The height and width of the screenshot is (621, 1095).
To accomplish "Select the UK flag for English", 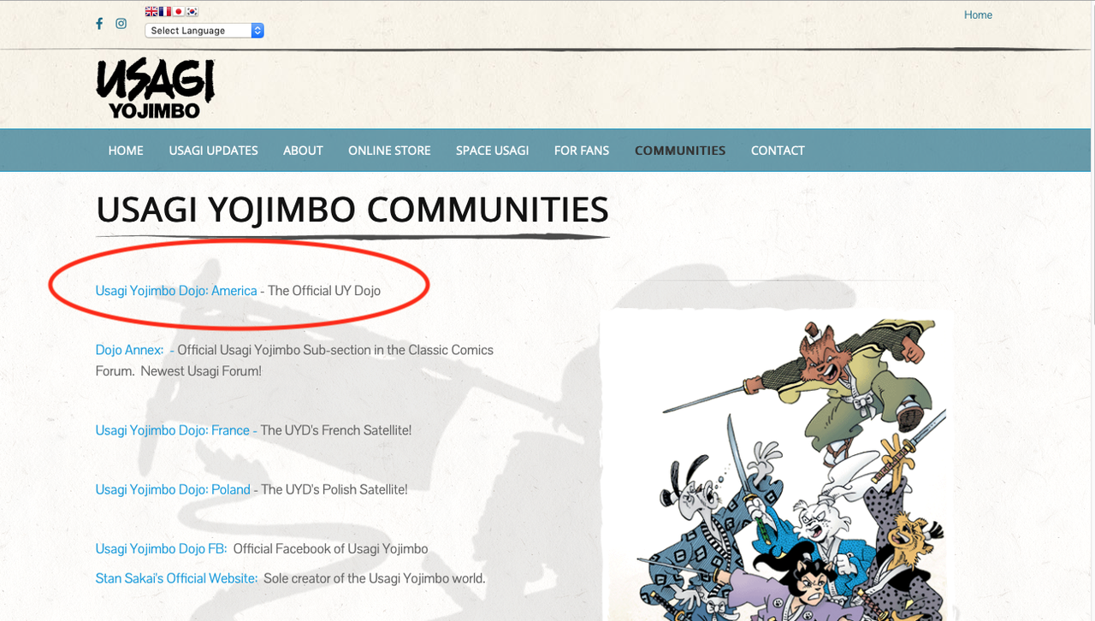I will point(151,12).
